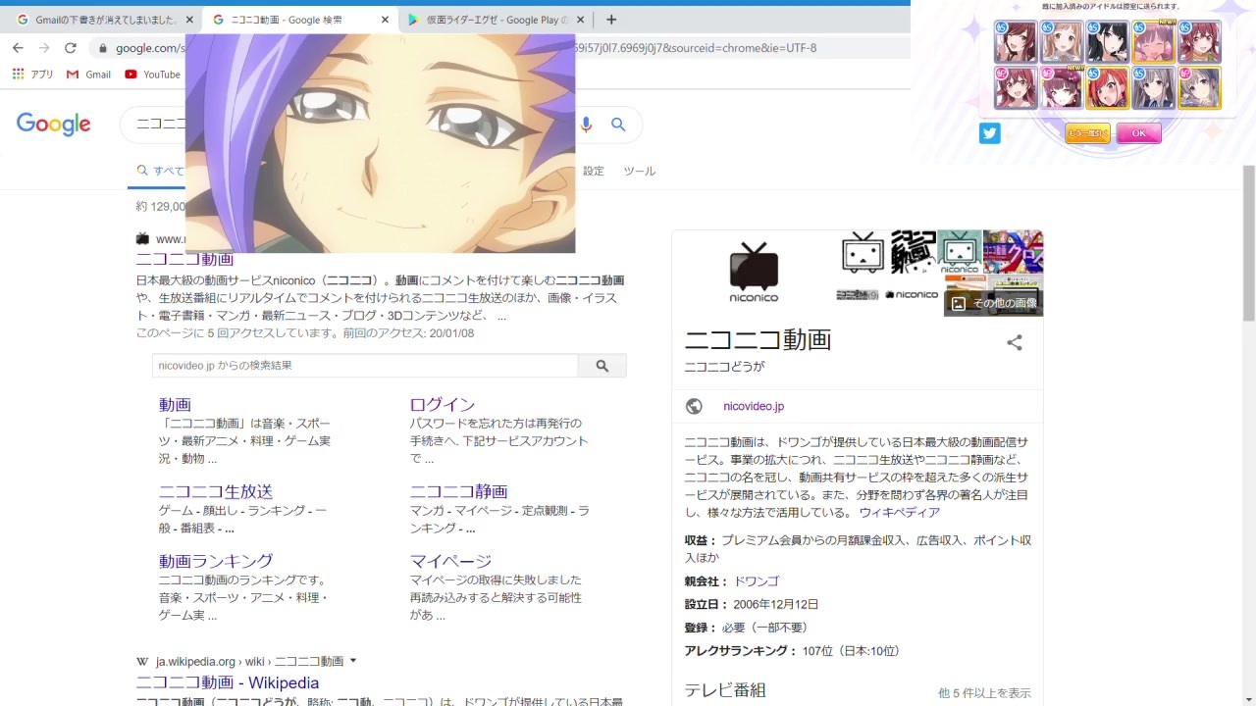
Task: Select the blonde idol card in the top row
Action: [1062, 42]
